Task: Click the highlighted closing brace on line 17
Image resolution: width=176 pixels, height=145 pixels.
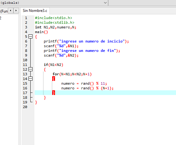Action: click(x=53, y=93)
